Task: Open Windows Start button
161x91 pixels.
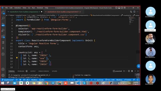Action: (x=3, y=83)
